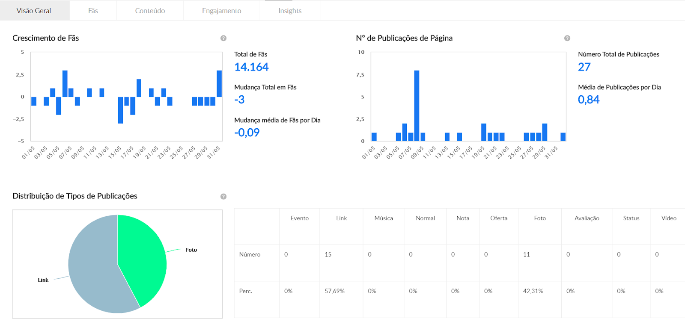Select the Evento column header

(x=299, y=218)
